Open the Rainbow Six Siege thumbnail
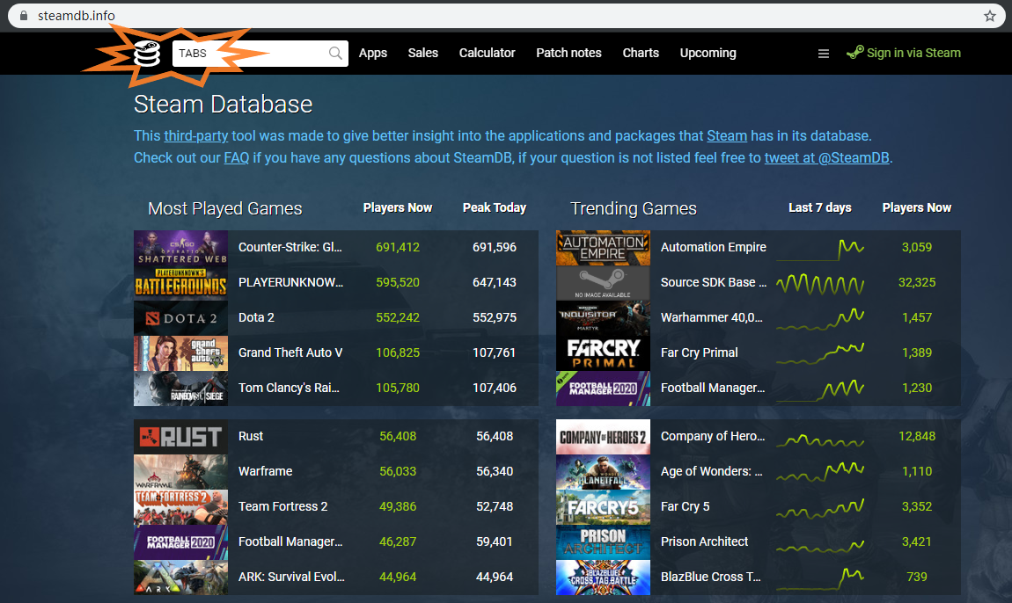The width and height of the screenshot is (1012, 603). 180,389
